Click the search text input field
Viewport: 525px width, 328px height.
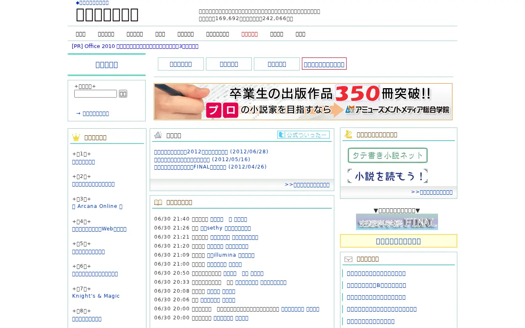[96, 94]
